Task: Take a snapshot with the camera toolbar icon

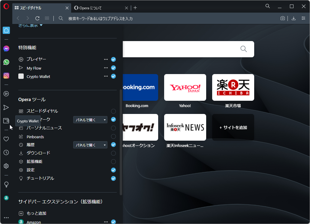Action: pos(282,18)
